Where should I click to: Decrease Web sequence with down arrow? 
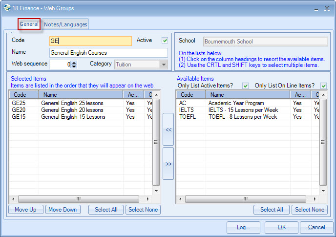pos(74,66)
